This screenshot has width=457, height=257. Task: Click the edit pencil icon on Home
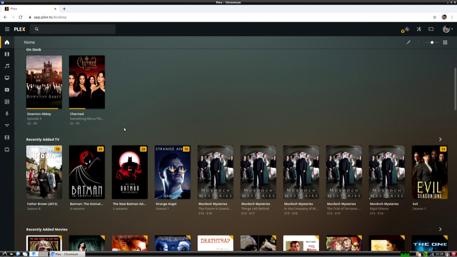click(x=409, y=42)
